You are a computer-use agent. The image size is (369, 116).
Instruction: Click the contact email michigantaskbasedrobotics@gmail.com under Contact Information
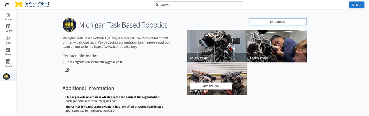(96, 62)
